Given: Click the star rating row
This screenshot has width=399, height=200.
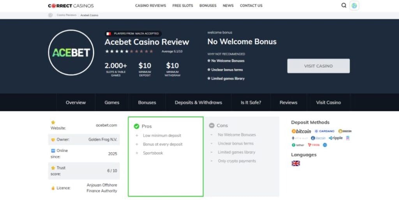Looking at the screenshot, I should tap(129, 51).
